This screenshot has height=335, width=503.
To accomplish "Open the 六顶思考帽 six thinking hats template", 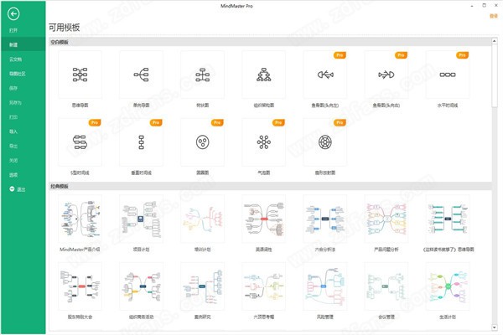I will click(x=264, y=286).
